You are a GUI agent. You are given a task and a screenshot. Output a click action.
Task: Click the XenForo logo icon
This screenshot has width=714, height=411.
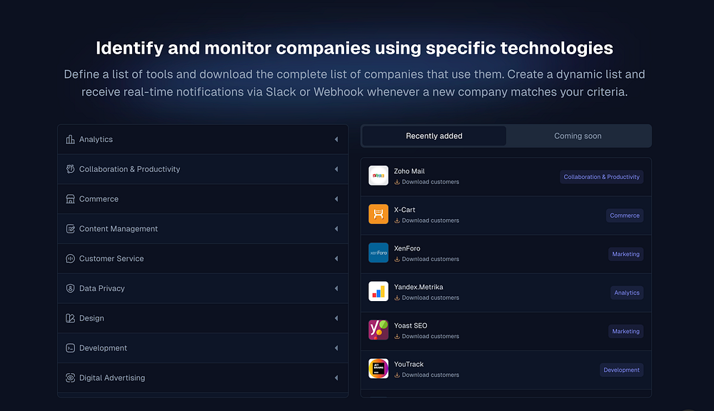tap(378, 253)
